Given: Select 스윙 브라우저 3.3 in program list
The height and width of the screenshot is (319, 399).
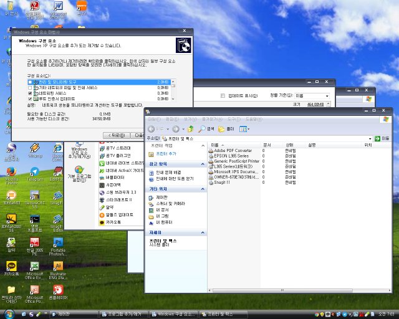Looking at the screenshot, I should pyautogui.click(x=121, y=193).
